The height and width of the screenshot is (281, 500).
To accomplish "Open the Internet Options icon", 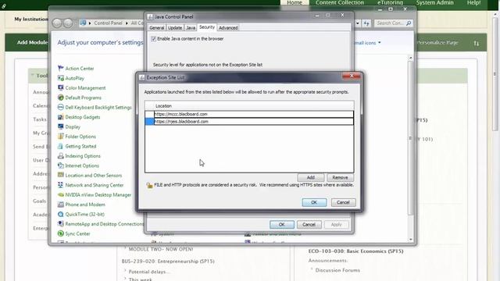I will 61,165.
